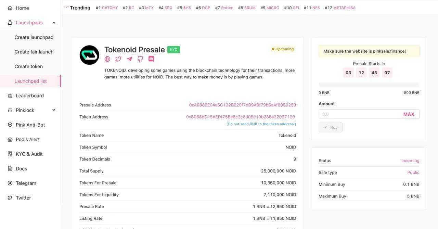Click the Pinklock lock icon
This screenshot has width=438, height=229.
pos(10,110)
